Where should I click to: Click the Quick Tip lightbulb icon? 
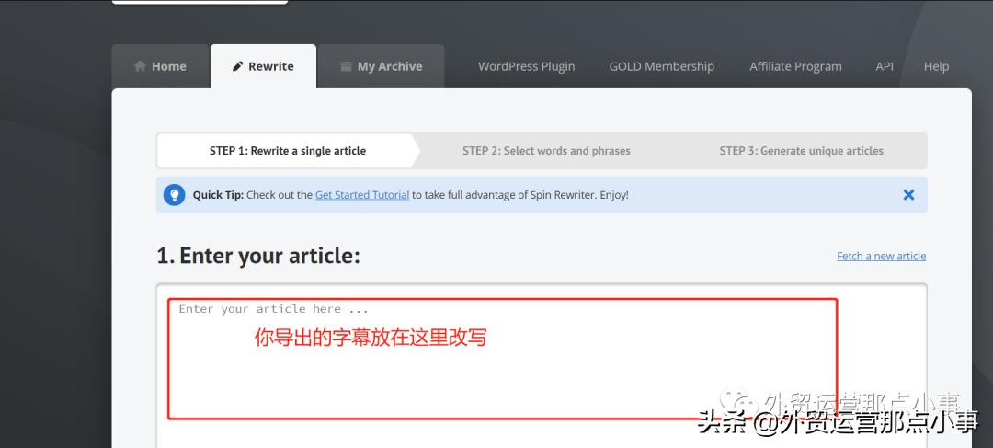click(174, 194)
